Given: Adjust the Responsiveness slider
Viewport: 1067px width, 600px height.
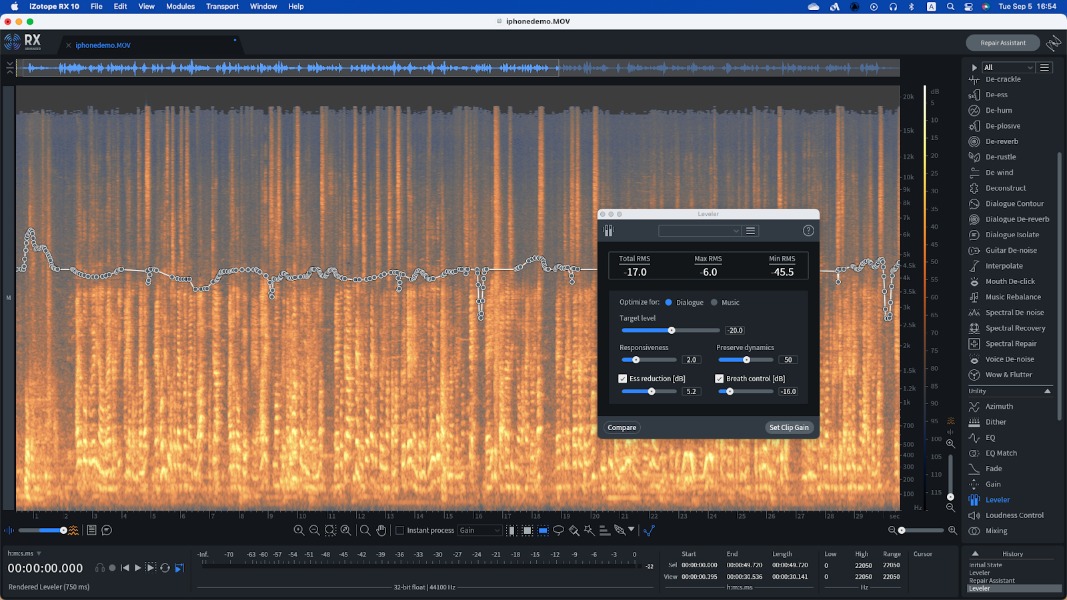Looking at the screenshot, I should coord(649,360).
